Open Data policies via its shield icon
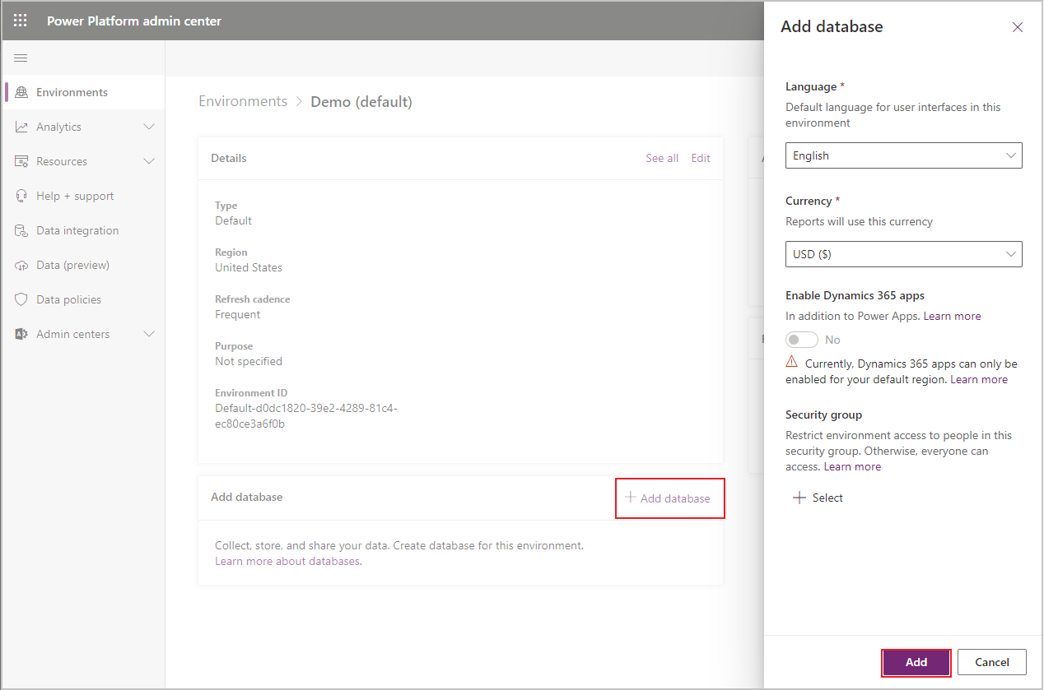The image size is (1044, 690). [x=21, y=299]
